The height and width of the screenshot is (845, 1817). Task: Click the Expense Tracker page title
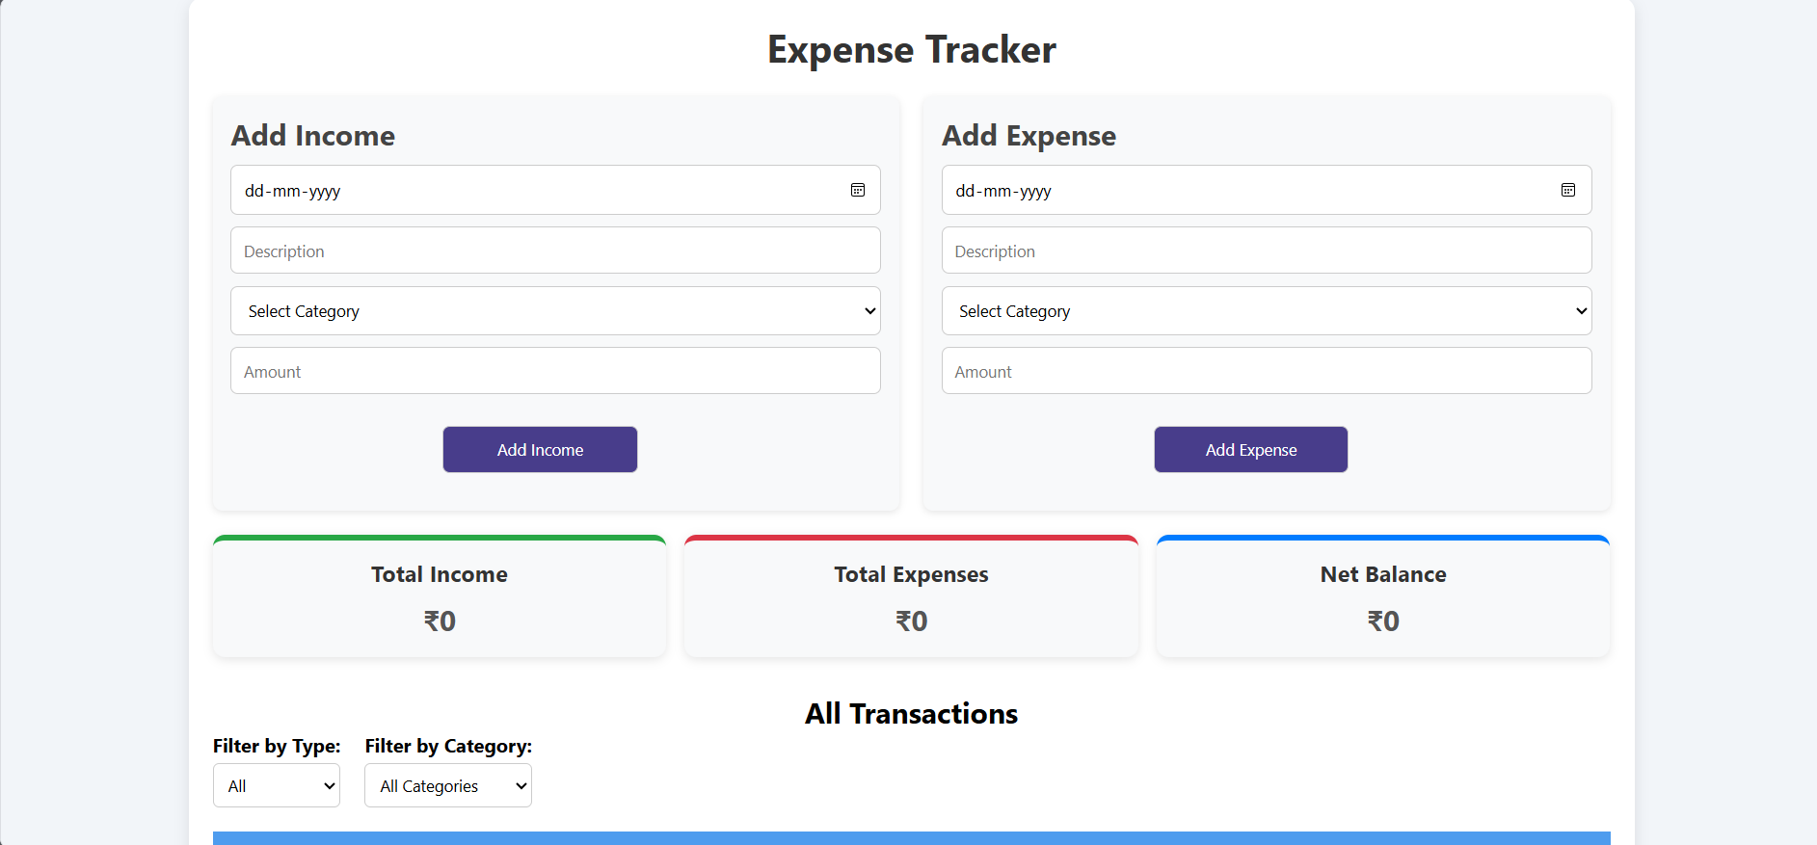911,49
